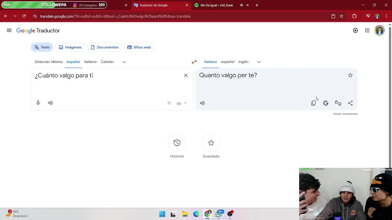
Task: Select italiano as target language
Action: (210, 62)
